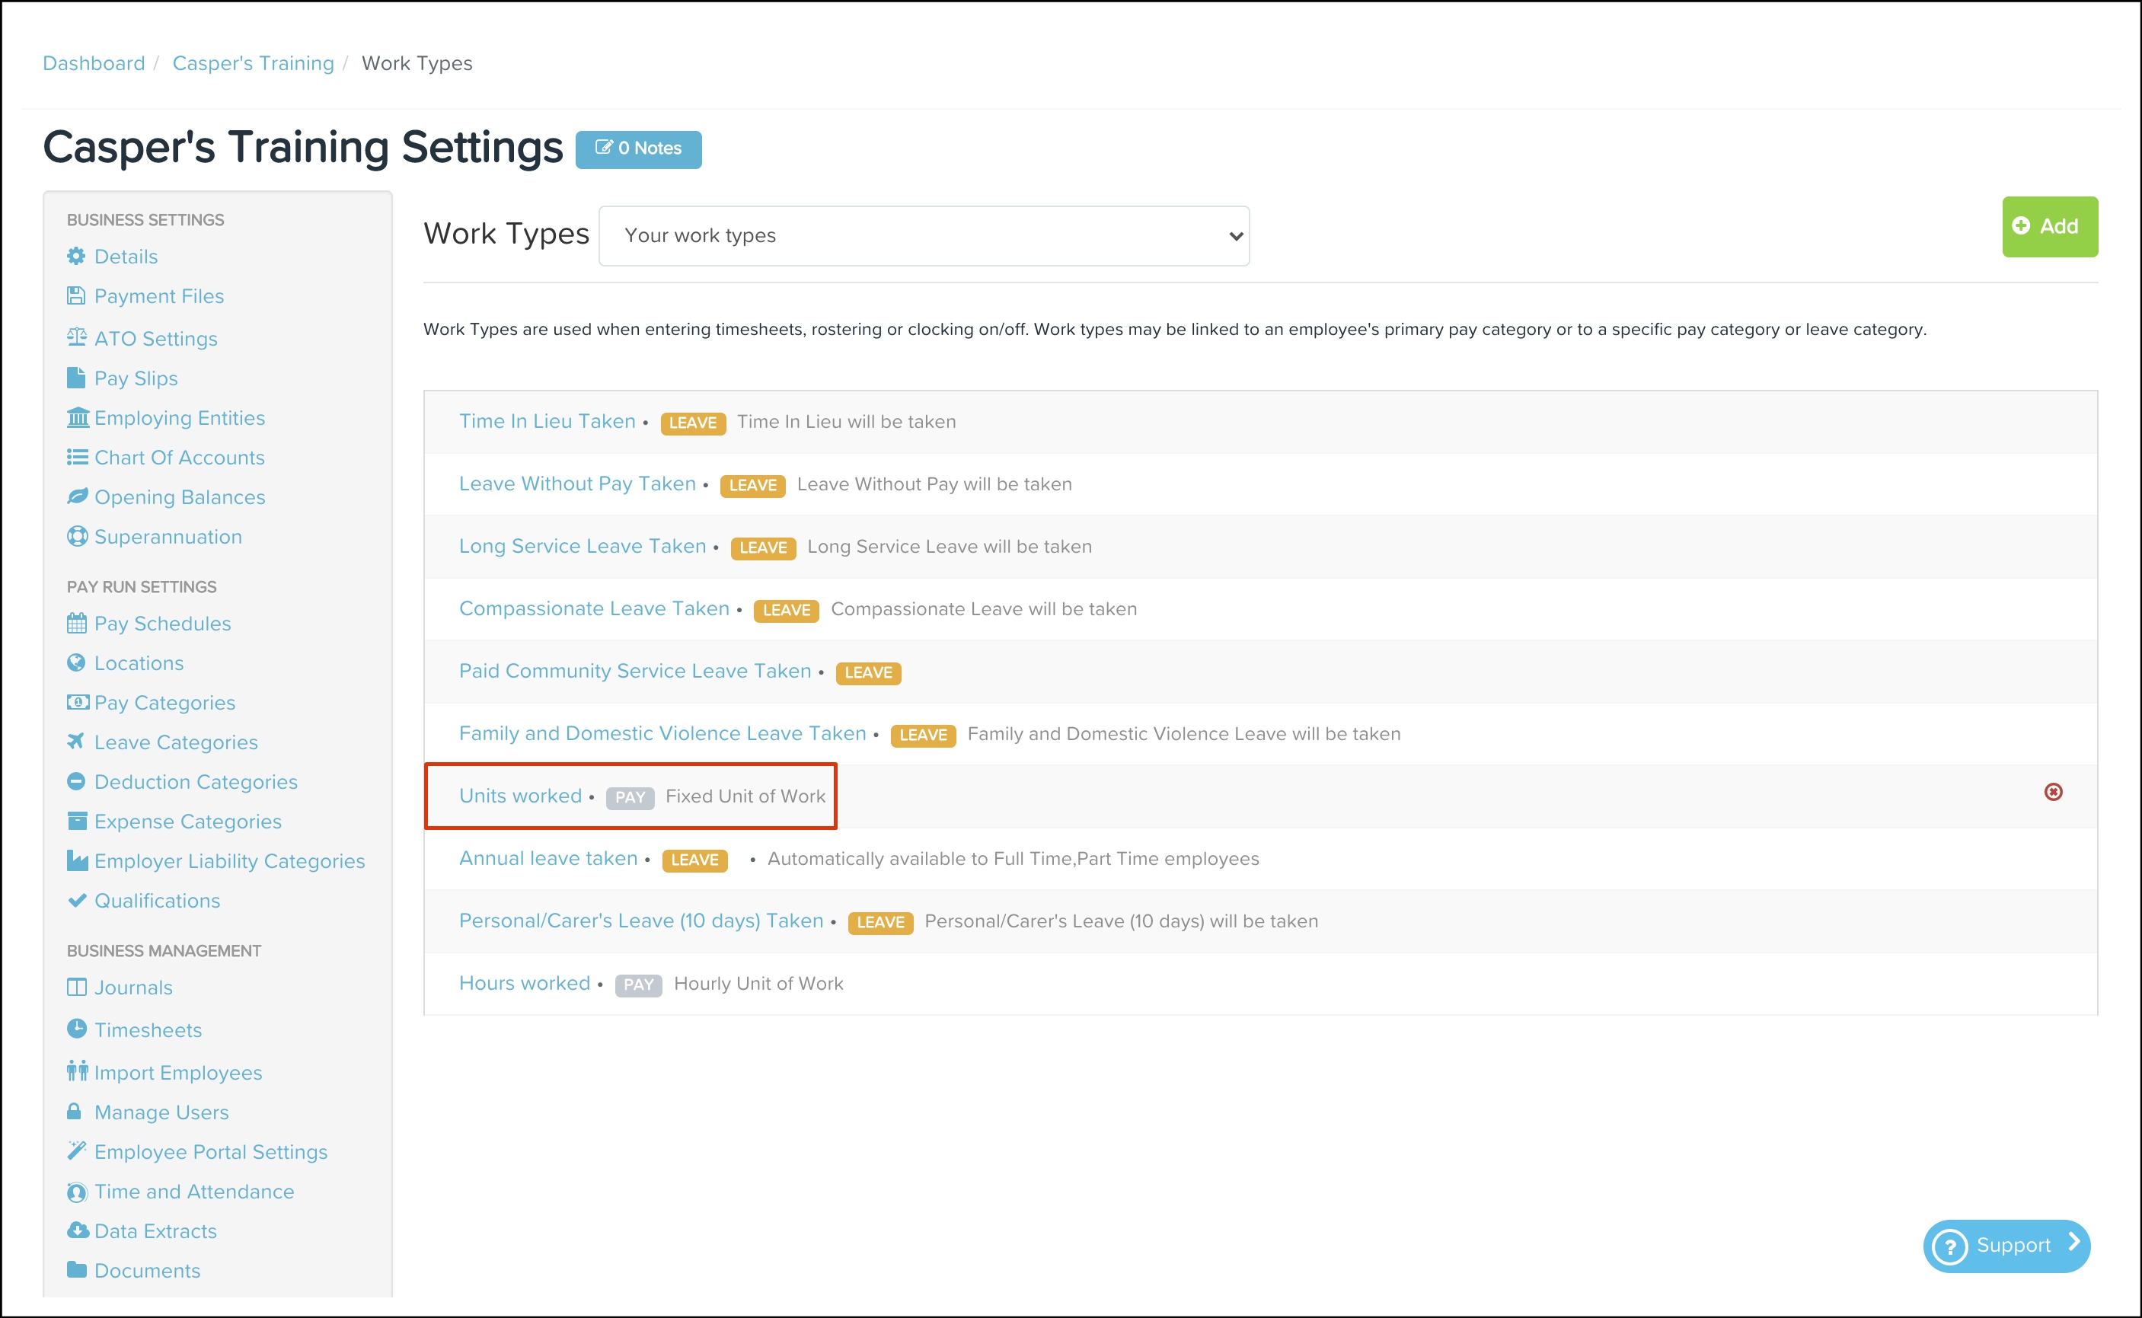Open Payment Files settings link
The image size is (2142, 1318).
click(x=160, y=296)
